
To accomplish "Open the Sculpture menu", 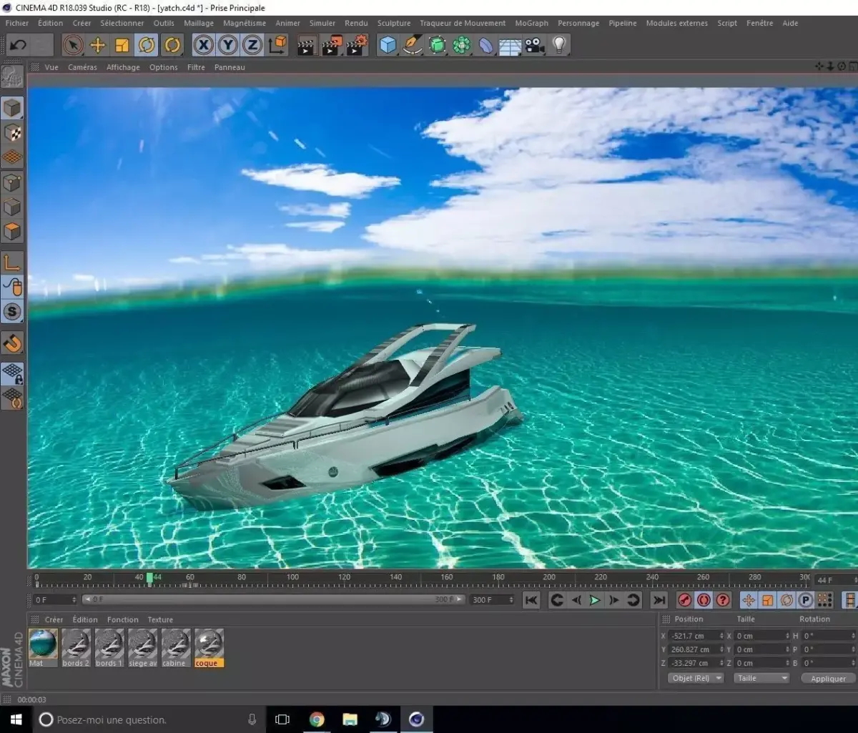I will (394, 23).
